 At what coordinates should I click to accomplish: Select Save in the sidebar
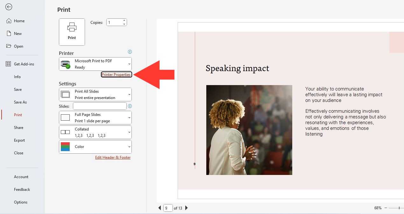[18, 90]
